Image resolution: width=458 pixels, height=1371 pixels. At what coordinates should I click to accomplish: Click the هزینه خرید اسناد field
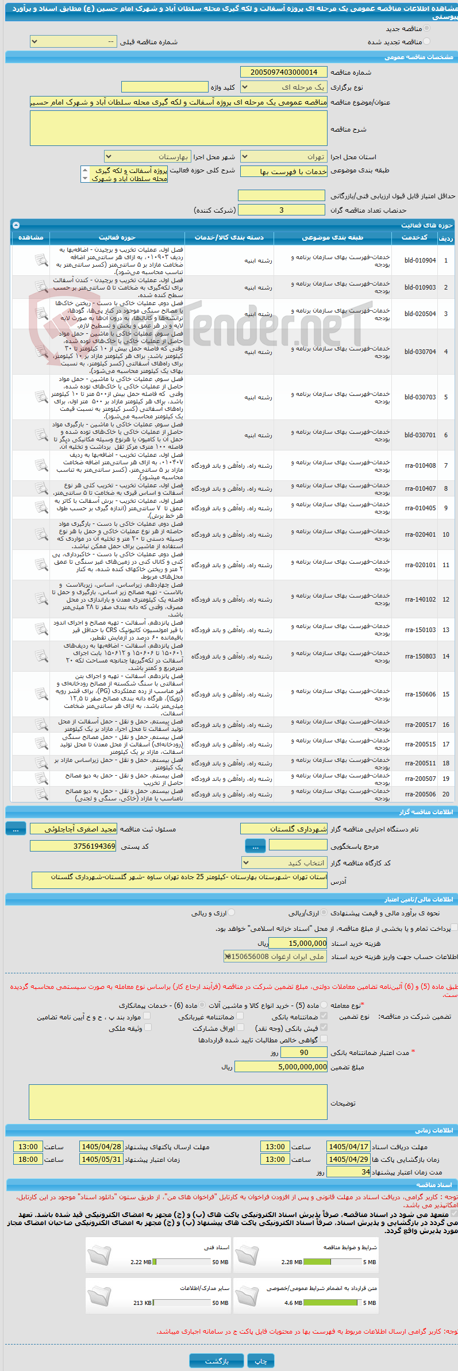point(298,943)
